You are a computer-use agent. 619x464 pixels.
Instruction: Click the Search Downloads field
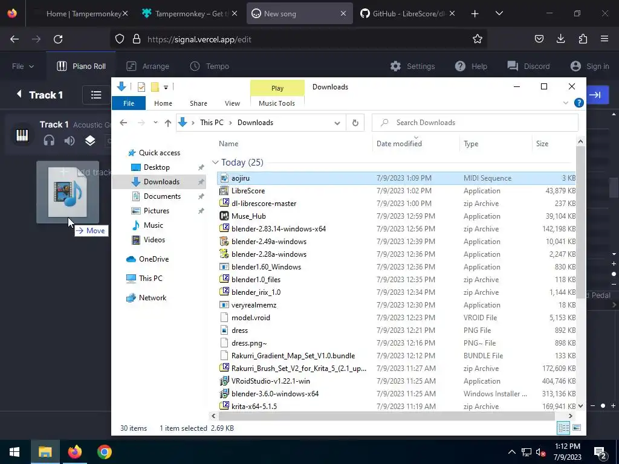click(x=475, y=123)
